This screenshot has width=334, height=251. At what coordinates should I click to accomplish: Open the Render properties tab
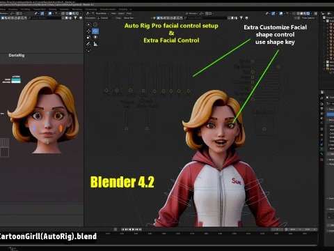(321, 104)
